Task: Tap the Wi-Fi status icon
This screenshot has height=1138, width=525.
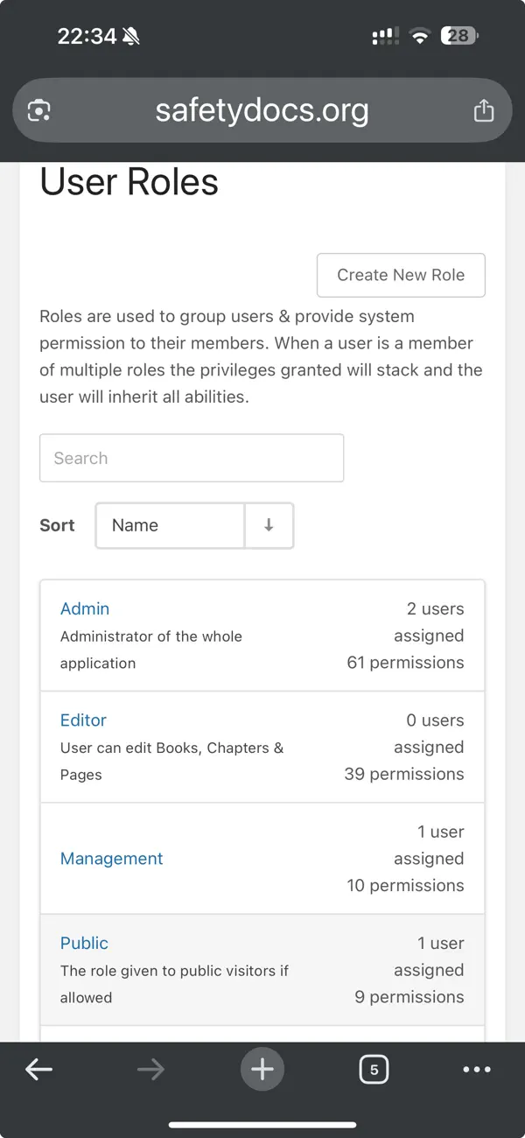Action: [421, 36]
